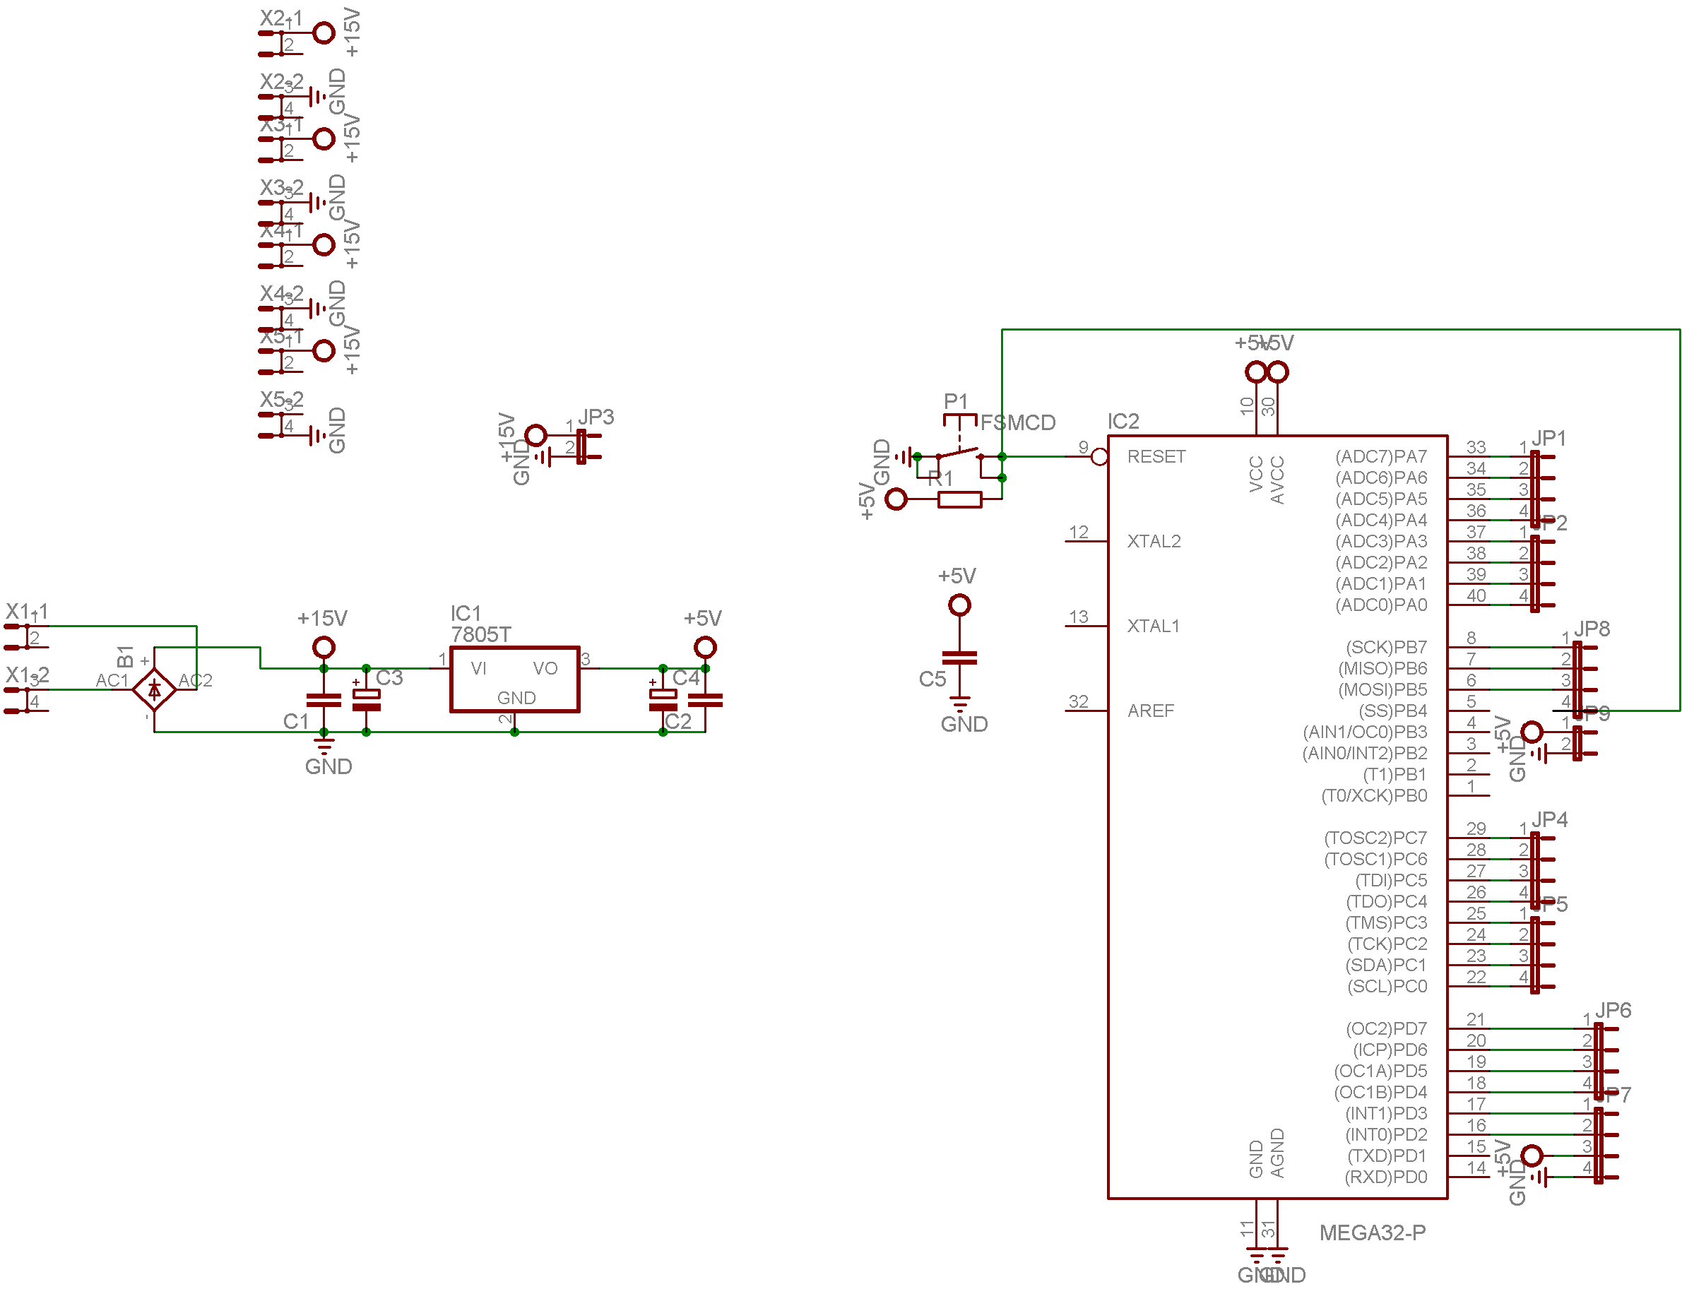Viewport: 1682px width, 1289px height.
Task: Select the B1 bridge rectifier diode symbol
Action: tap(154, 689)
